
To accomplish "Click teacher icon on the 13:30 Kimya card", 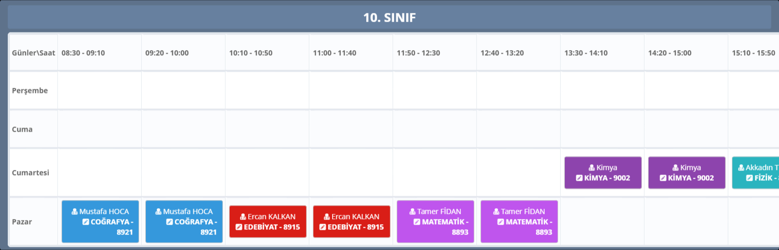I will [592, 168].
